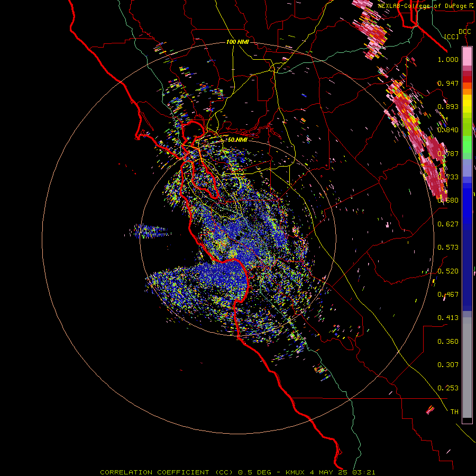The width and height of the screenshot is (476, 476).
Task: Select the 0.680 legend value
Action: (x=448, y=200)
